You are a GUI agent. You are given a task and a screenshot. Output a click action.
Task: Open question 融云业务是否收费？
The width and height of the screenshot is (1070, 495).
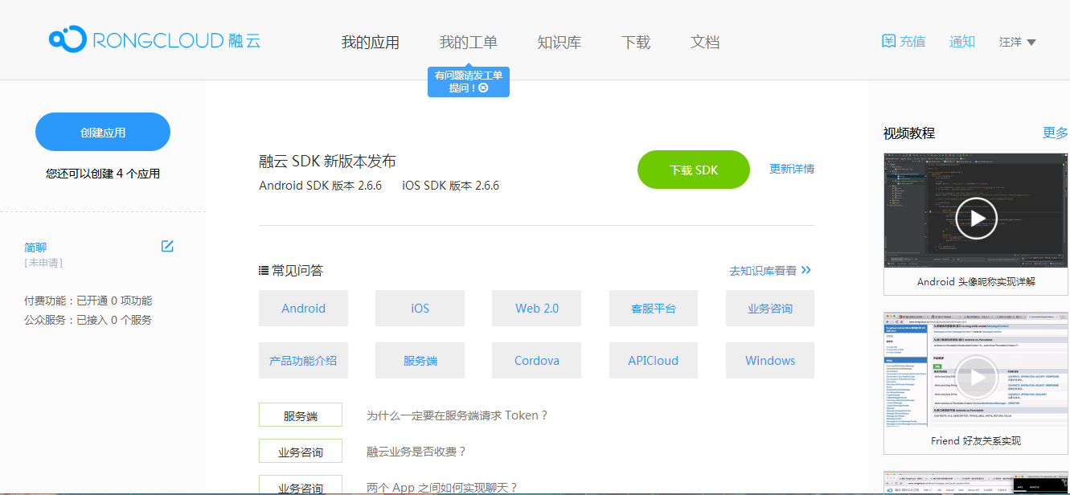click(x=416, y=452)
